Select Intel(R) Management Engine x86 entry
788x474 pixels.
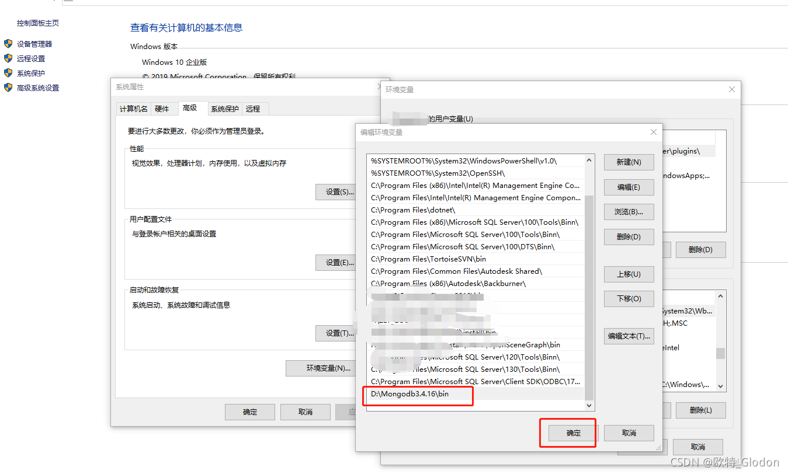pos(475,186)
